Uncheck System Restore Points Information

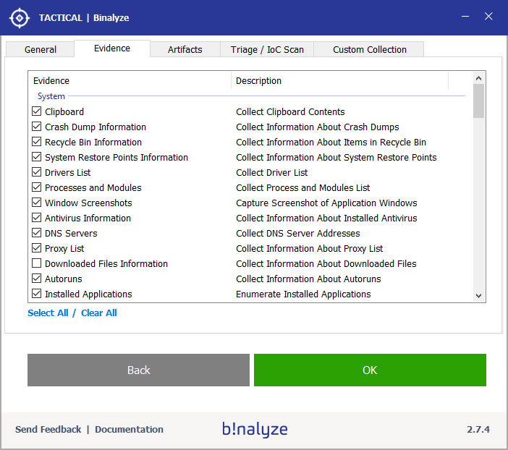(x=37, y=157)
